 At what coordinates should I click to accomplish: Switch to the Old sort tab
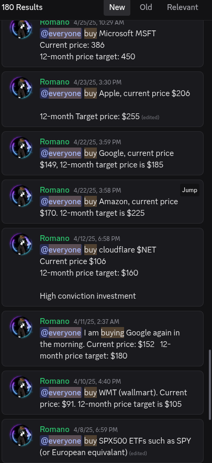click(146, 7)
